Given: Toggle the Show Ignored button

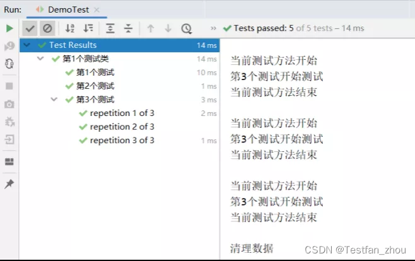Looking at the screenshot, I should point(47,28).
